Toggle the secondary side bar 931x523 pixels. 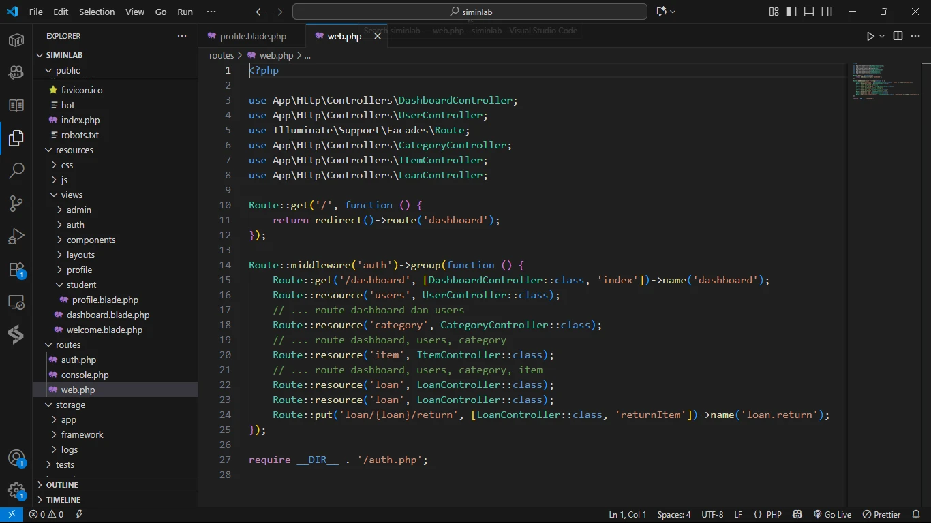pyautogui.click(x=827, y=12)
